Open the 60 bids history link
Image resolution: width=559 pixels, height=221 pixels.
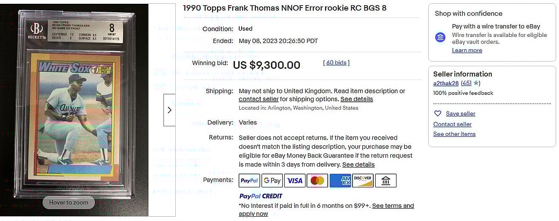click(x=336, y=62)
